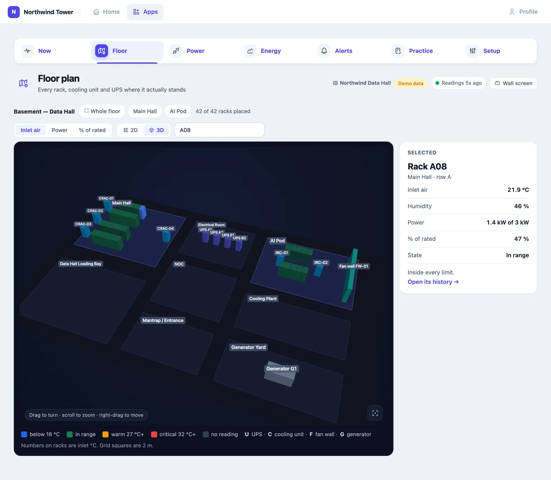Image resolution: width=551 pixels, height=480 pixels.
Task: Click the Generator G1 label
Action: click(x=281, y=369)
